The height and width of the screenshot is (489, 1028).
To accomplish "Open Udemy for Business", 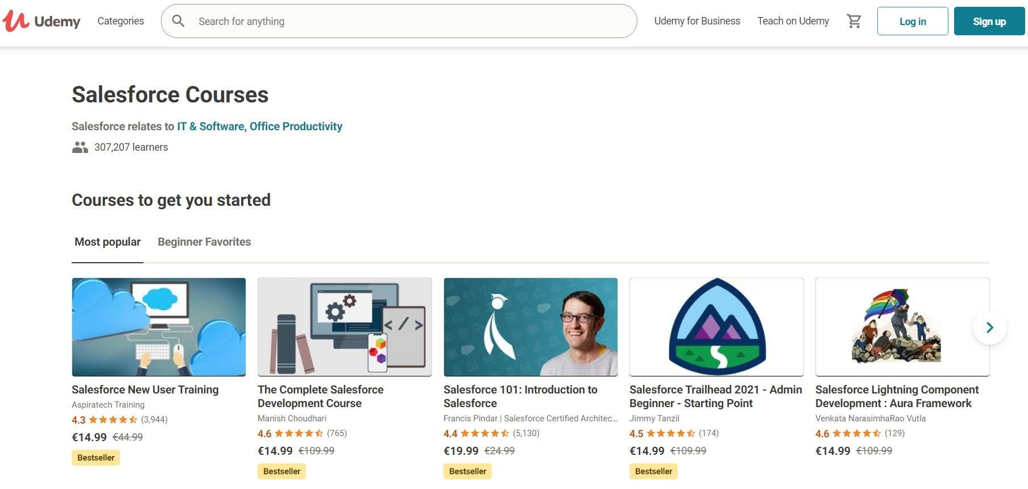I will (x=697, y=21).
